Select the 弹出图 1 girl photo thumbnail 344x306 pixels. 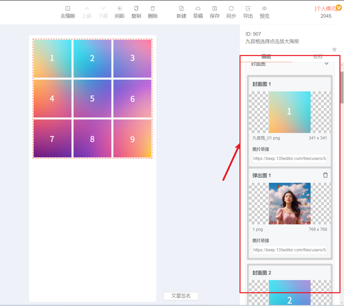[x=290, y=204]
